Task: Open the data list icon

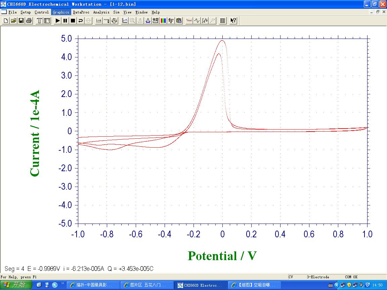Action: [x=223, y=21]
